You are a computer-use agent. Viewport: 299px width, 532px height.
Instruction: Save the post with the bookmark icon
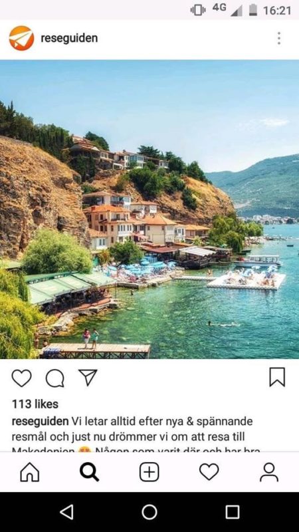[x=277, y=377]
